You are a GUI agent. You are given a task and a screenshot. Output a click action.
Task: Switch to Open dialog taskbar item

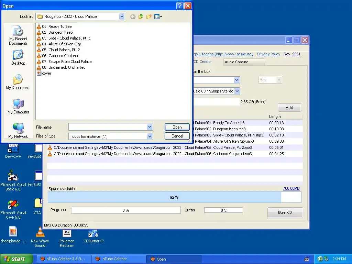[174, 259]
